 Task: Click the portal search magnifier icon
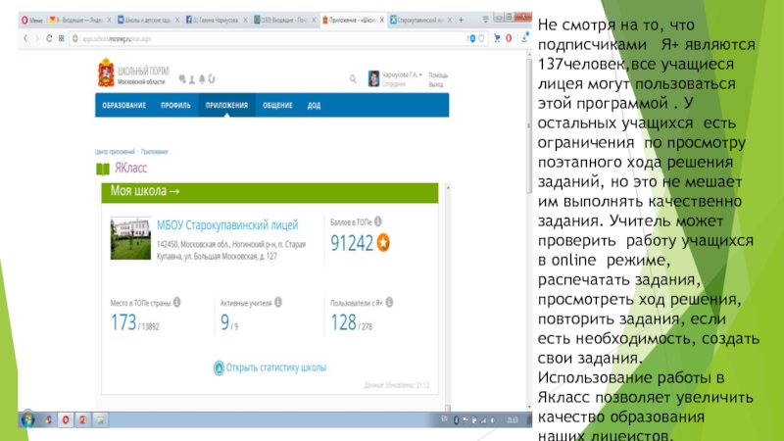353,79
